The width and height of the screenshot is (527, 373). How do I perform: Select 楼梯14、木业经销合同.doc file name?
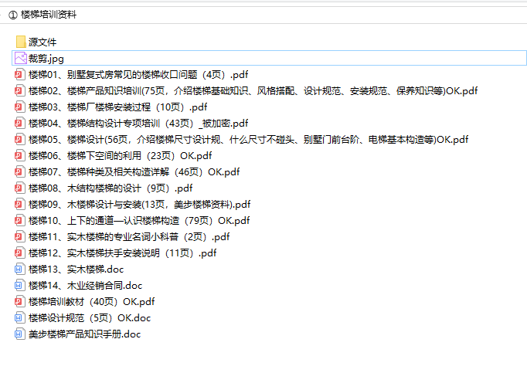coord(85,285)
